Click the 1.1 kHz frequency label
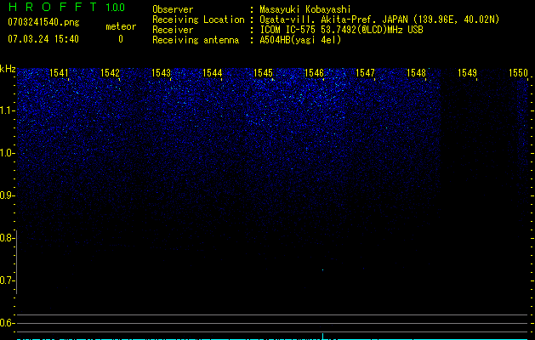The height and width of the screenshot is (340, 535). (x=7, y=110)
